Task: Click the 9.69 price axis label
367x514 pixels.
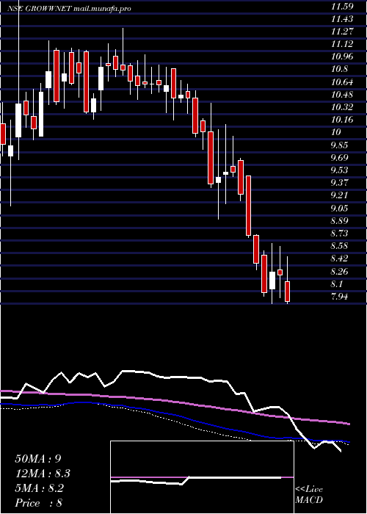Action: [x=341, y=158]
